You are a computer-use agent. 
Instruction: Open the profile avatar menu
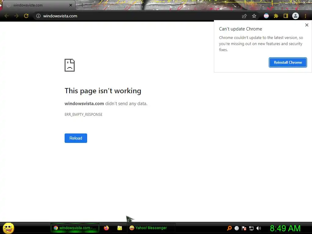pos(296,16)
